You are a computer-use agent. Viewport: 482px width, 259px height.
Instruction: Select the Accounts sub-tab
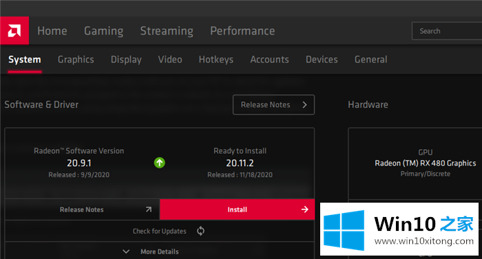tap(270, 59)
